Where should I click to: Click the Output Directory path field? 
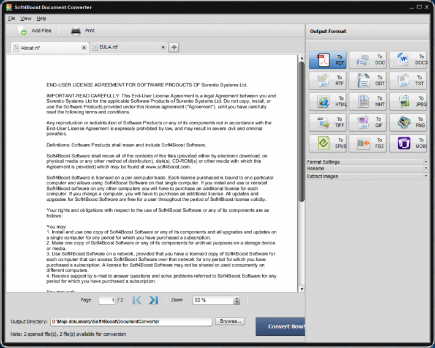pyautogui.click(x=131, y=322)
